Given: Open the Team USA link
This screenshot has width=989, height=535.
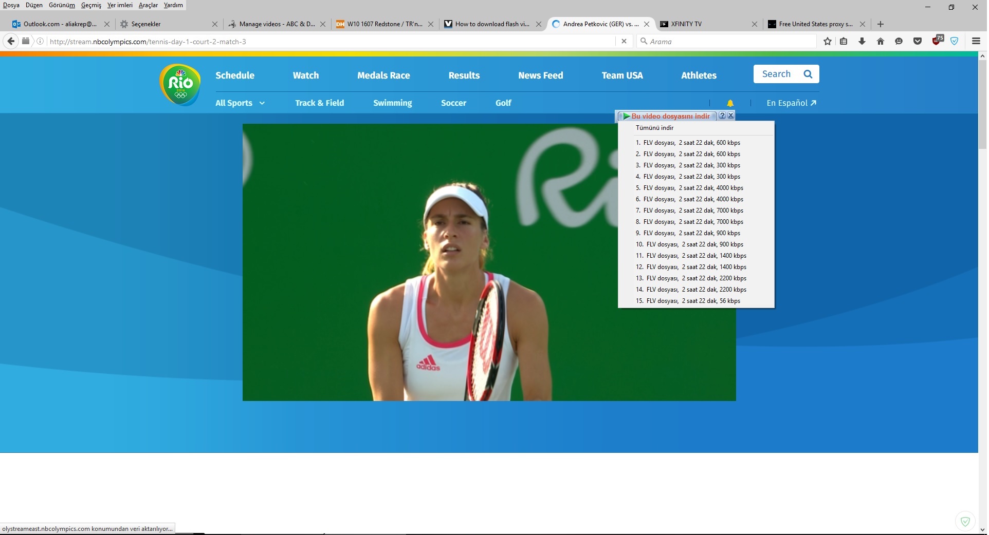Looking at the screenshot, I should point(622,75).
